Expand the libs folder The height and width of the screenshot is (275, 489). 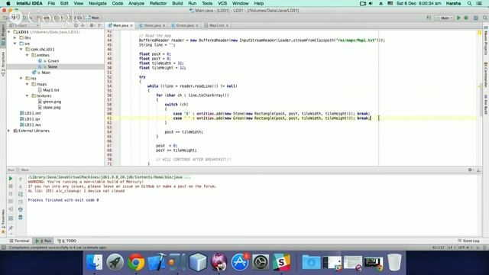click(x=15, y=37)
